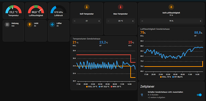The height and width of the screenshot is (101, 206).
Task: Open 'Schalter Gewächshaus Licht: Ausschalten' entry
Action: [165, 92]
